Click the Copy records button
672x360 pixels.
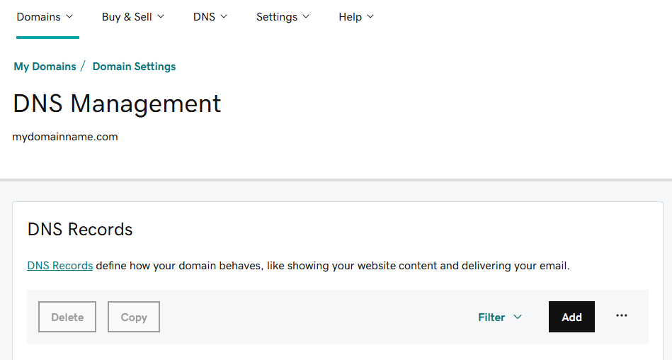[134, 317]
